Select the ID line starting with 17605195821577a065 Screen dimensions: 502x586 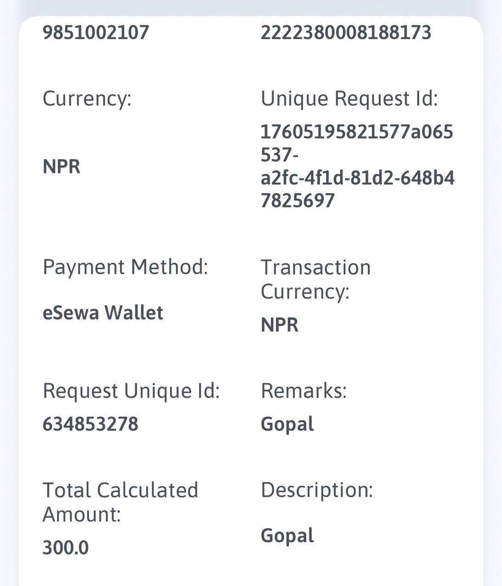coord(357,132)
